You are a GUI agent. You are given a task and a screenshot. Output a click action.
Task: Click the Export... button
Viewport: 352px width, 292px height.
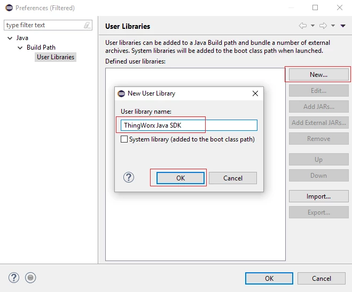[318, 212]
